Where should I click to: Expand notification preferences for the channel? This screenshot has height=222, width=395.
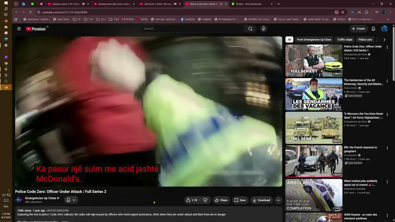click(x=71, y=200)
